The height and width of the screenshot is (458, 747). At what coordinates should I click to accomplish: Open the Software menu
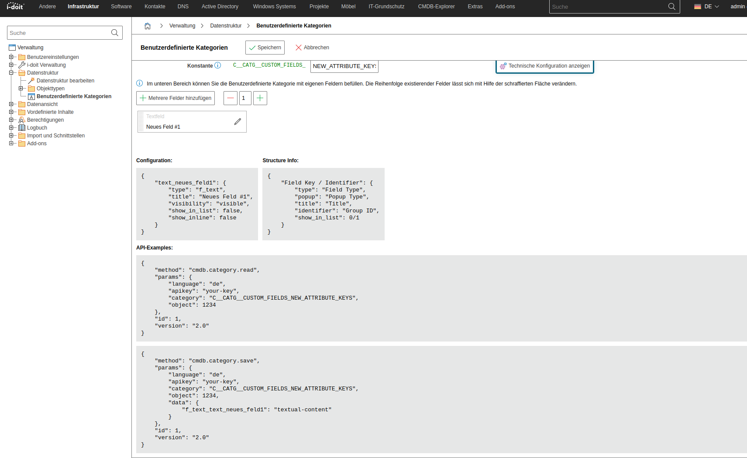click(x=121, y=7)
